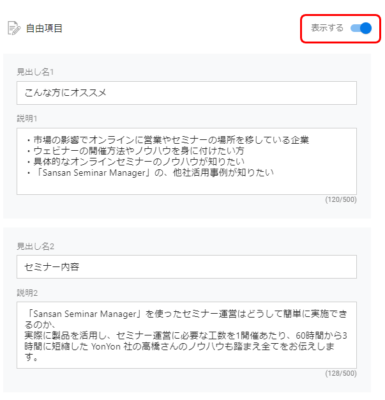Click the 自由項目 document-pencil icon
The width and height of the screenshot is (385, 400).
tap(14, 28)
